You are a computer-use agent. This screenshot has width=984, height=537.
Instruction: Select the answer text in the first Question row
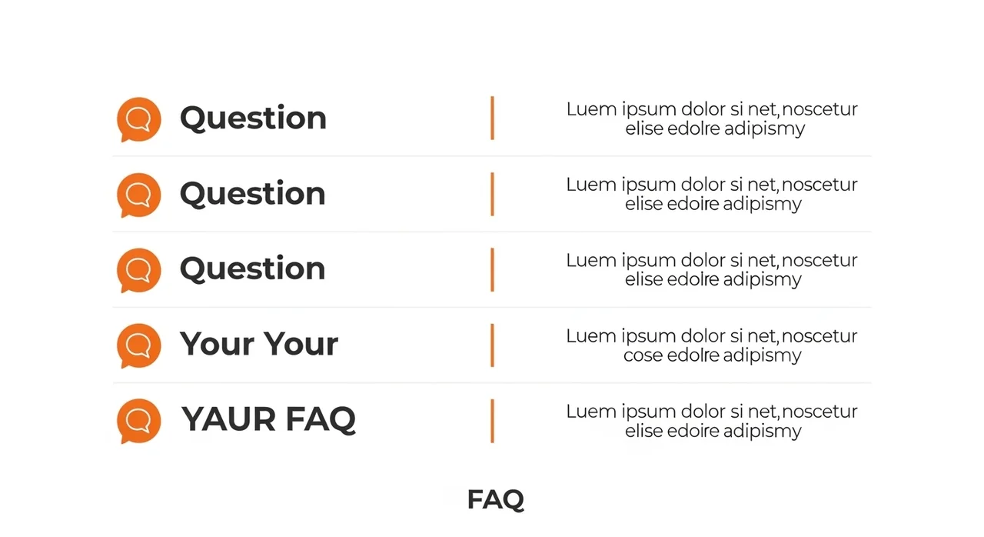712,118
